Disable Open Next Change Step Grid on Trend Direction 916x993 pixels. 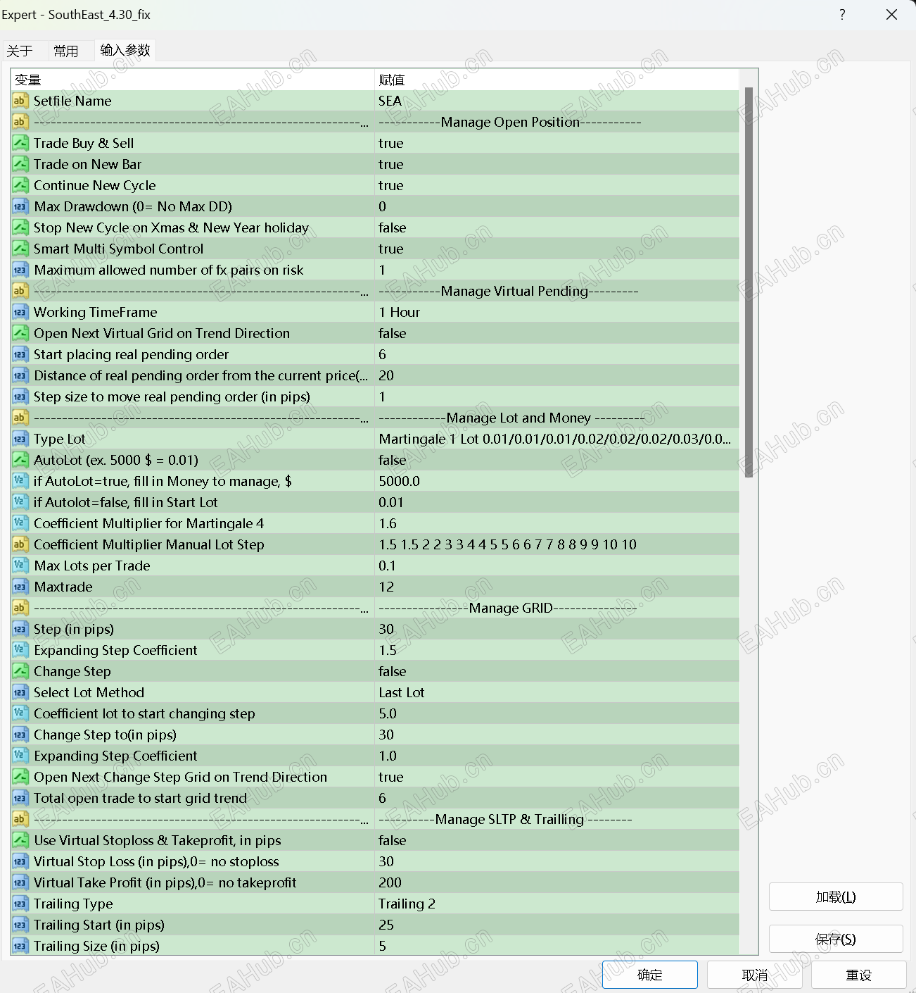coord(492,777)
